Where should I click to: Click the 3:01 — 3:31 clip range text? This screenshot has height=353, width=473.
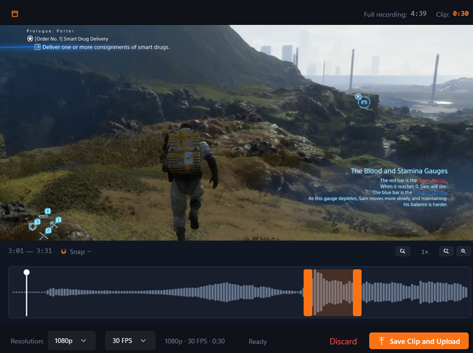(30, 251)
